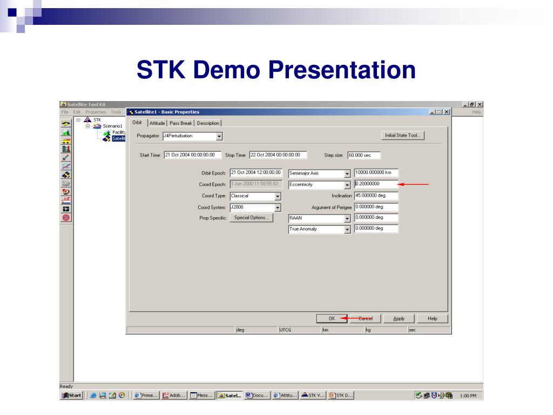The width and height of the screenshot is (553, 415).
Task: Click the Scenario1 icon in the browser tree
Action: click(97, 126)
